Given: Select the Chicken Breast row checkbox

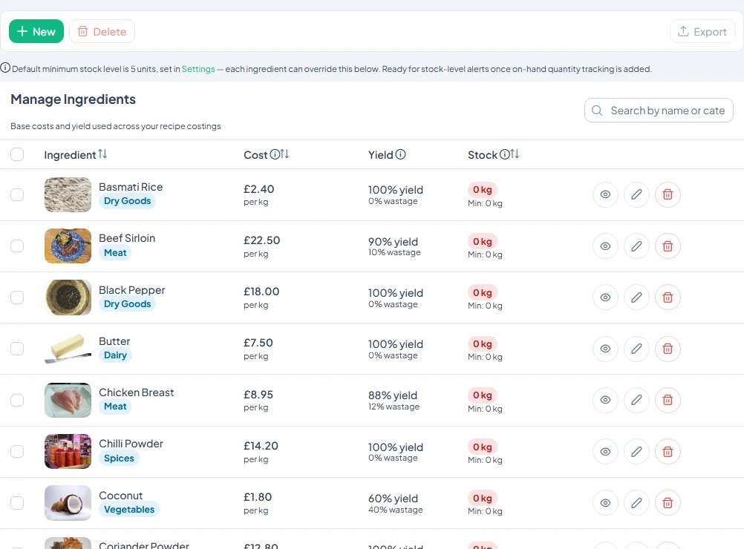Looking at the screenshot, I should pyautogui.click(x=17, y=400).
